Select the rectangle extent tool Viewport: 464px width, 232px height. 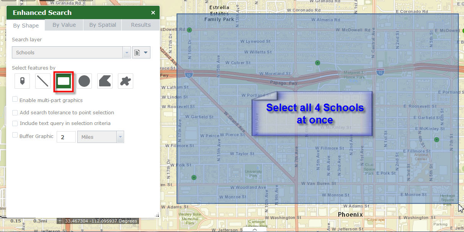(64, 81)
